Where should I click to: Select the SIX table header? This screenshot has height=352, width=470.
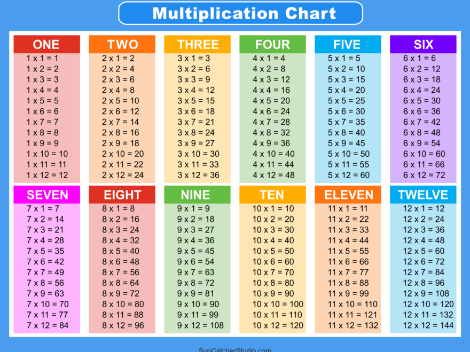point(423,44)
